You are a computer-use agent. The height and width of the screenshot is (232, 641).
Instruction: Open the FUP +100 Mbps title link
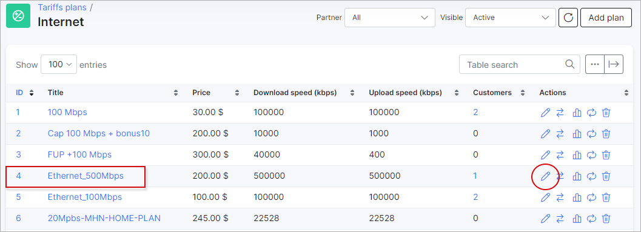[x=79, y=155]
